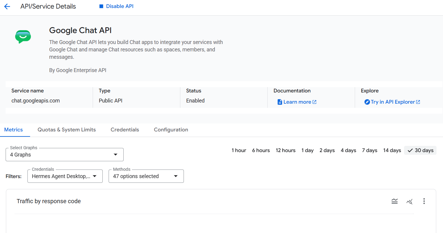Open the Quotas & System Limits tab
Screen dimensions: 443x233
pos(67,130)
